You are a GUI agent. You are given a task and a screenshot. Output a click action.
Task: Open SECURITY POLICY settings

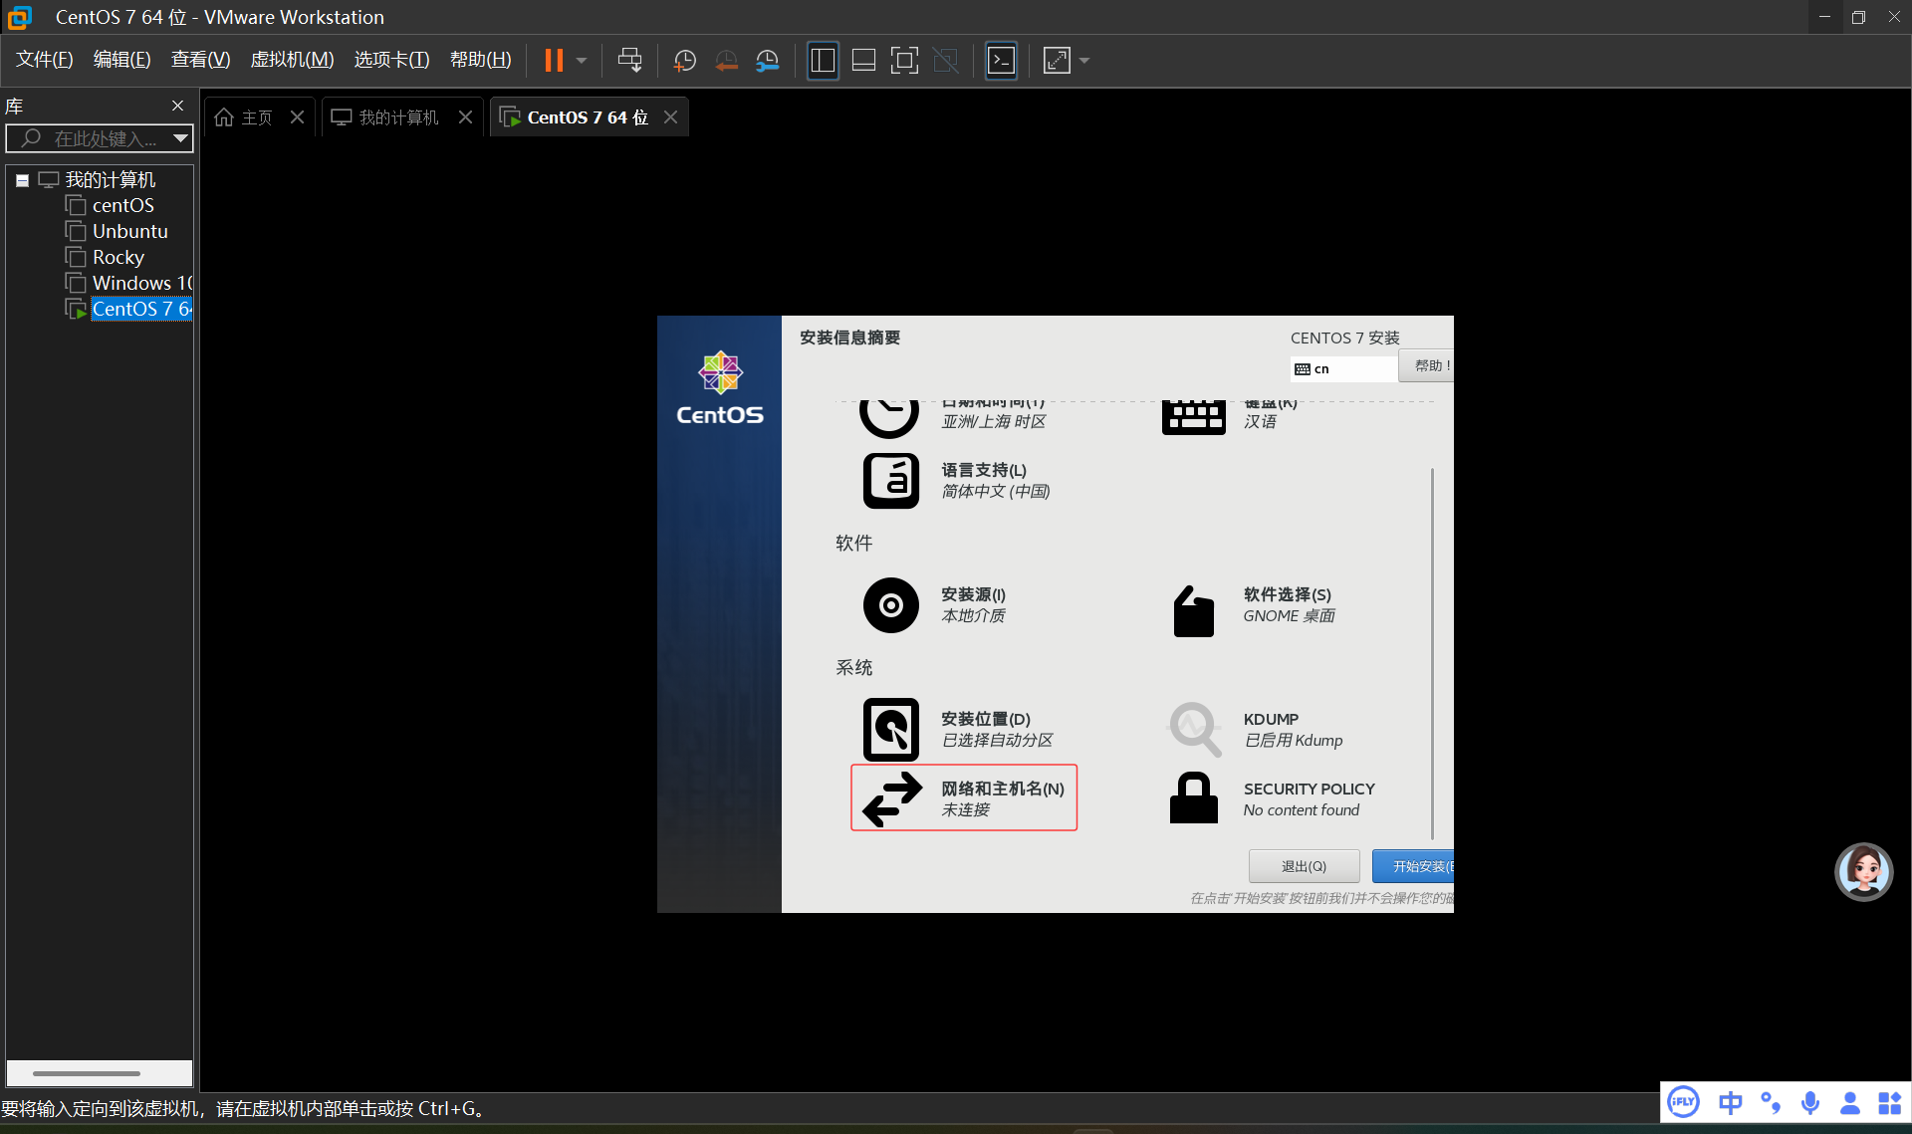[1272, 798]
